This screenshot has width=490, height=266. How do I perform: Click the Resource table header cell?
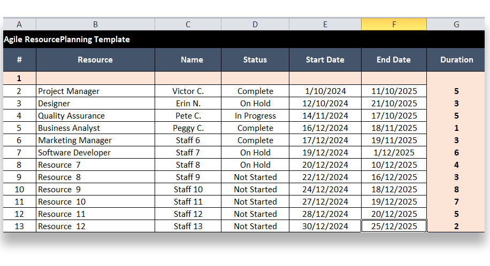click(95, 60)
